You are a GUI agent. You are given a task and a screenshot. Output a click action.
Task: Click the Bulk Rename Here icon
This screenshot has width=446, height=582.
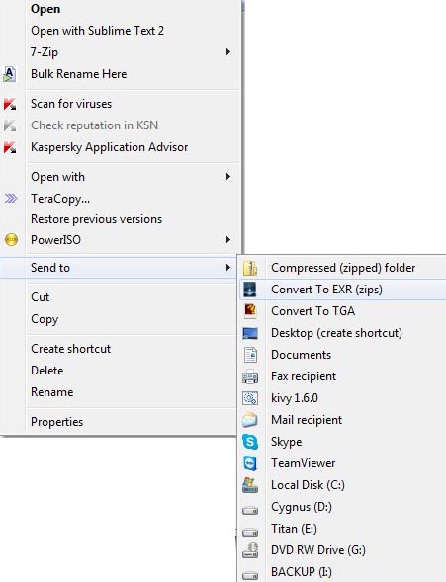tap(10, 74)
